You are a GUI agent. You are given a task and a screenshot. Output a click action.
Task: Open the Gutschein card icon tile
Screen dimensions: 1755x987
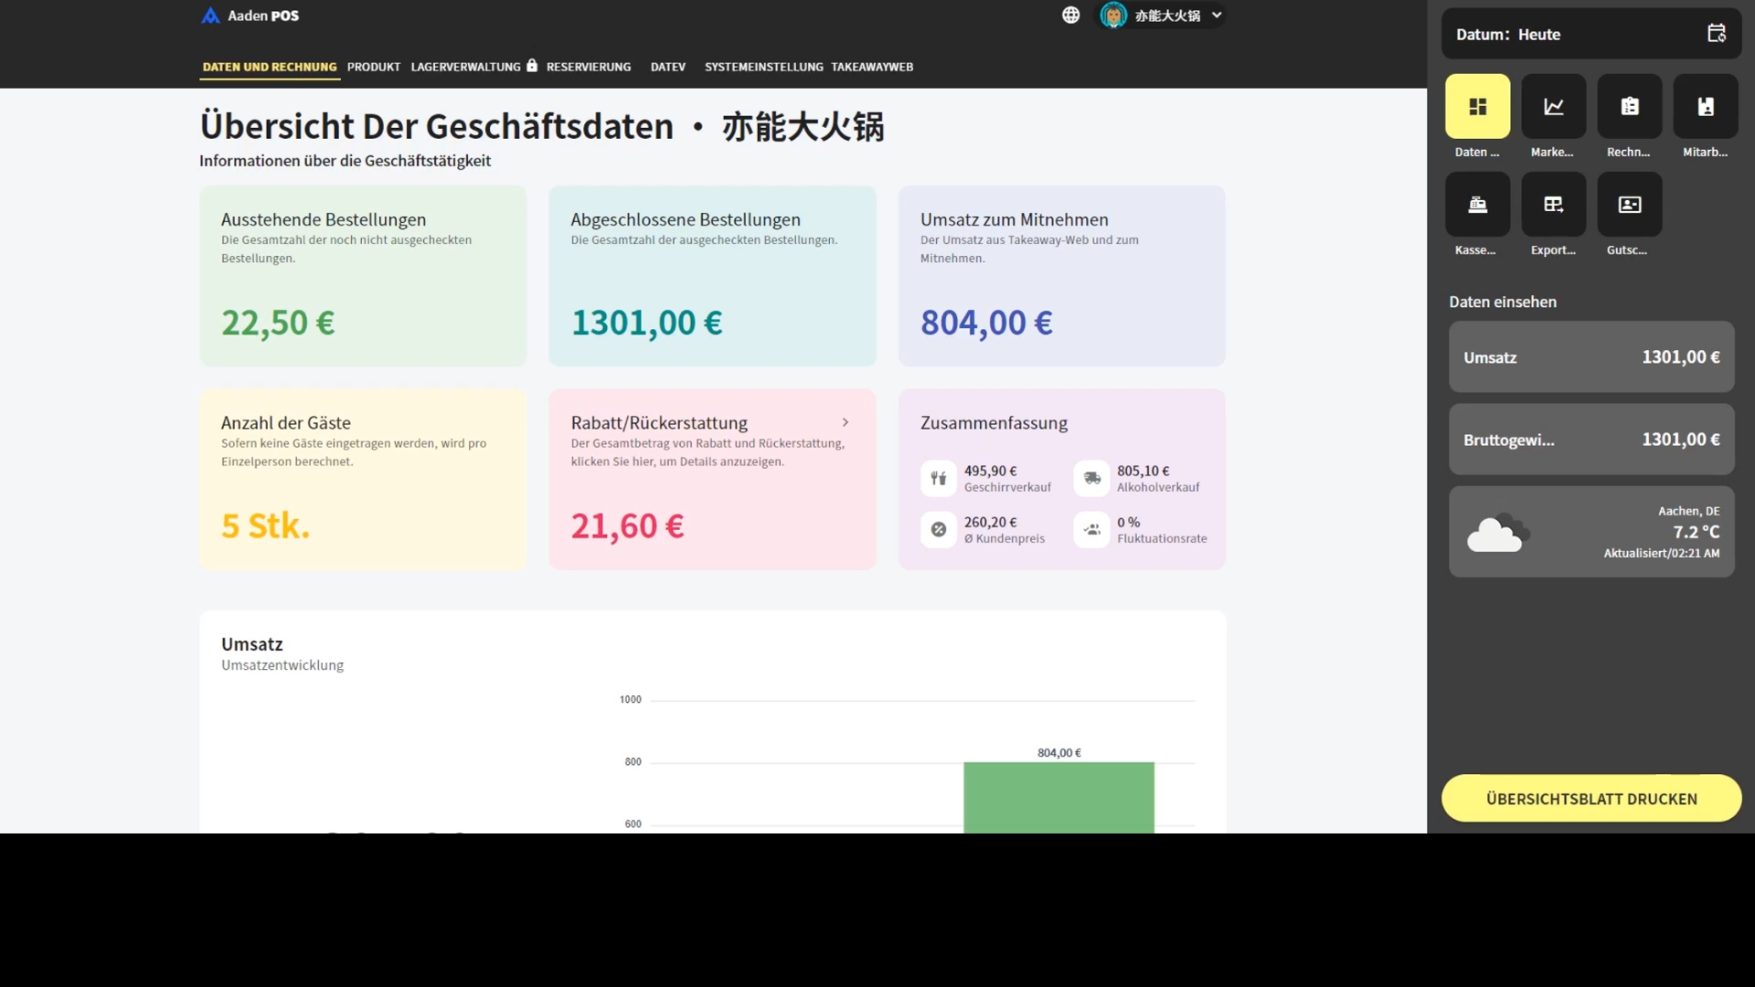[x=1629, y=205]
